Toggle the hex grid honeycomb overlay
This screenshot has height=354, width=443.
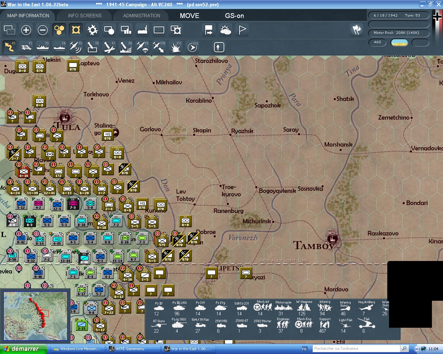click(59, 30)
